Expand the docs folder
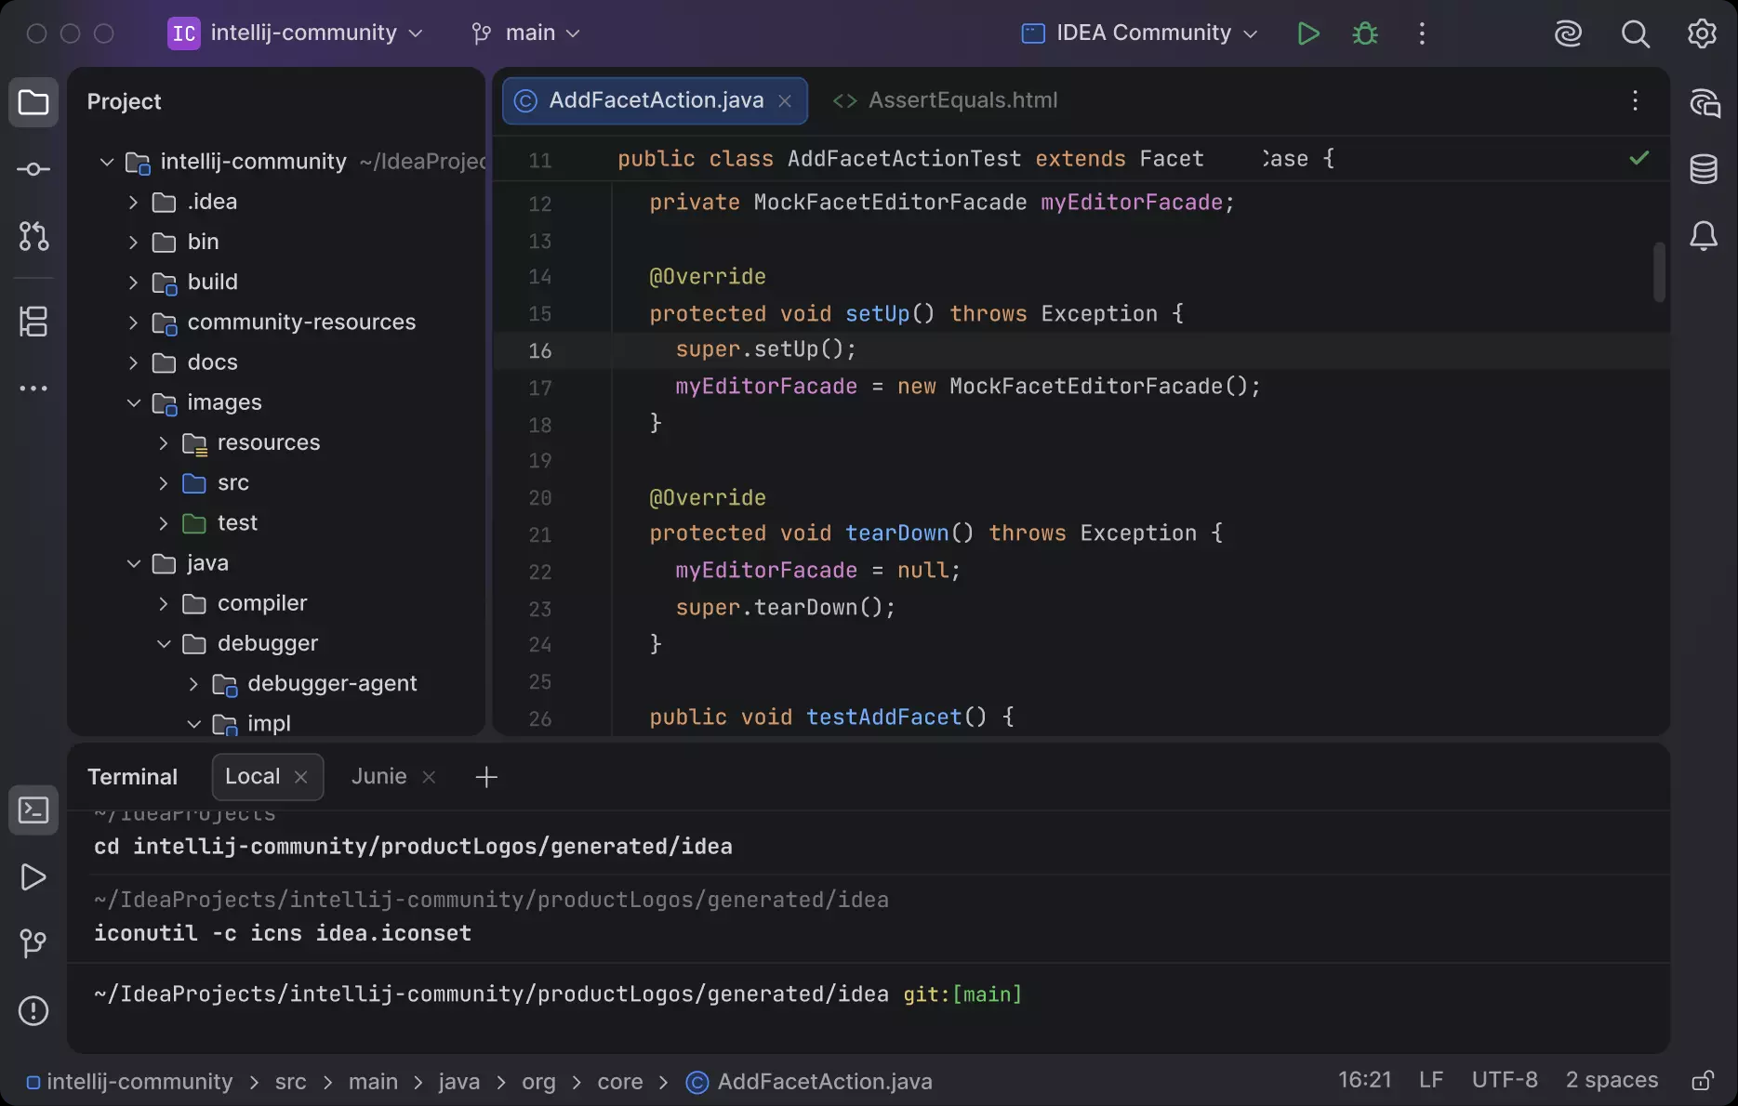 click(x=133, y=362)
